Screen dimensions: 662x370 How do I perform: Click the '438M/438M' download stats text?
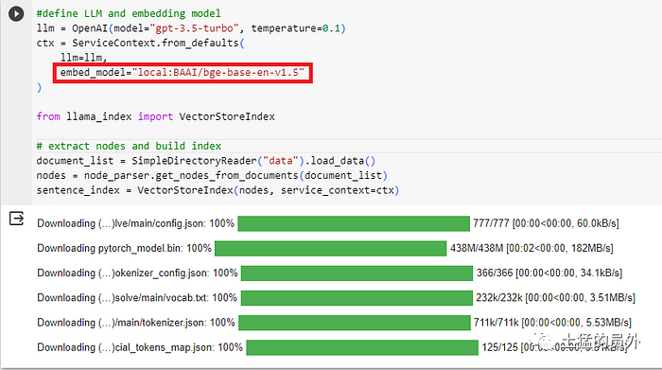tap(531, 248)
